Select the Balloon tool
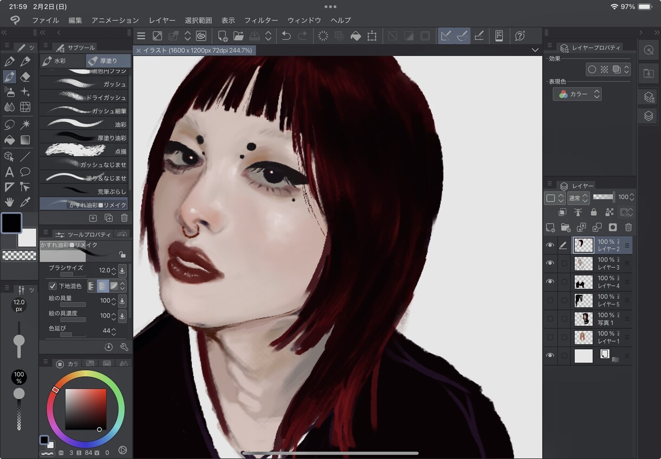 click(25, 172)
